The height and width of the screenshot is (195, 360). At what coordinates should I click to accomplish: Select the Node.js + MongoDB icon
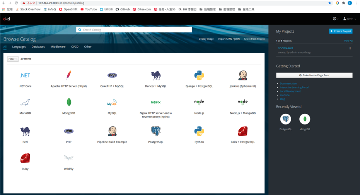point(243,102)
